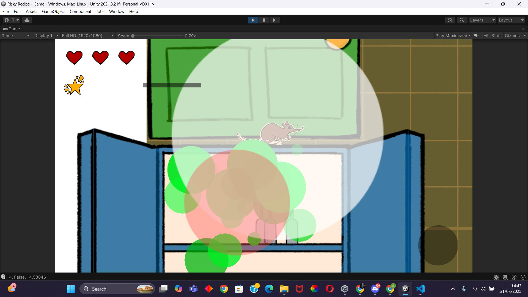Open Visual Studio Code from taskbar
The image size is (528, 297).
pyautogui.click(x=420, y=289)
